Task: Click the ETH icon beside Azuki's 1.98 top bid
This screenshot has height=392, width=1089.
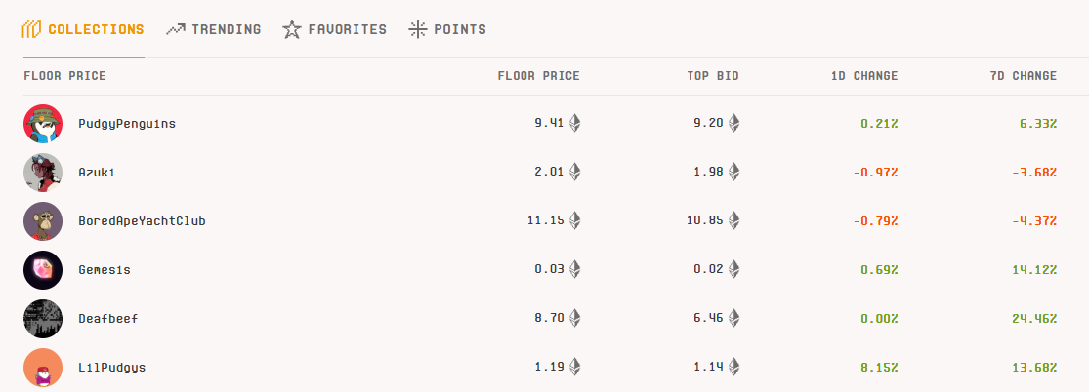Action: [x=733, y=172]
